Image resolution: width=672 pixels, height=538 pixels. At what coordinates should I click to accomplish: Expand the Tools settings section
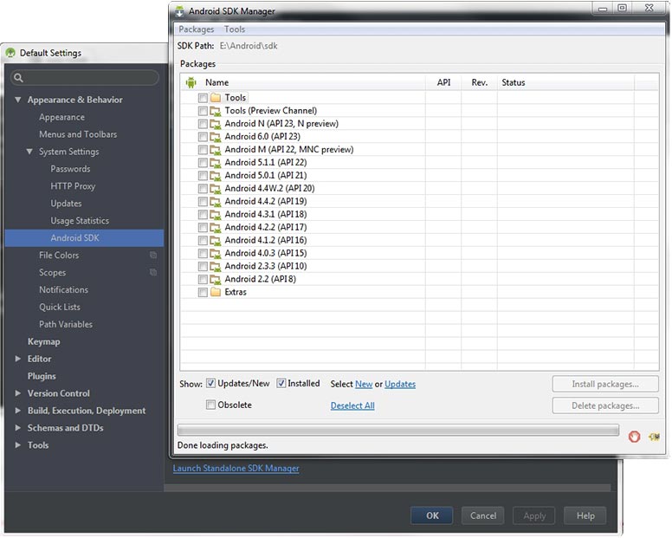point(17,445)
